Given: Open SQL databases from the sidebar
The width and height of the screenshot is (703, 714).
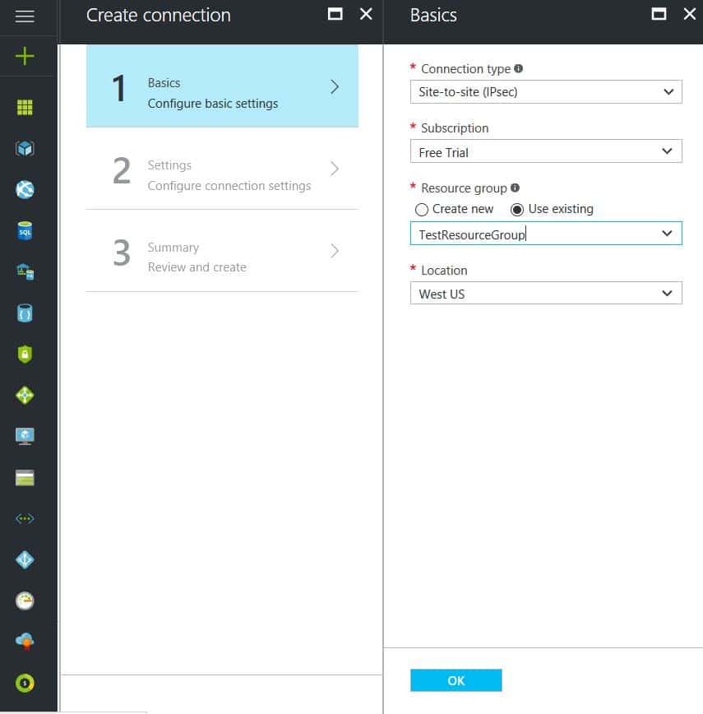Looking at the screenshot, I should (25, 231).
